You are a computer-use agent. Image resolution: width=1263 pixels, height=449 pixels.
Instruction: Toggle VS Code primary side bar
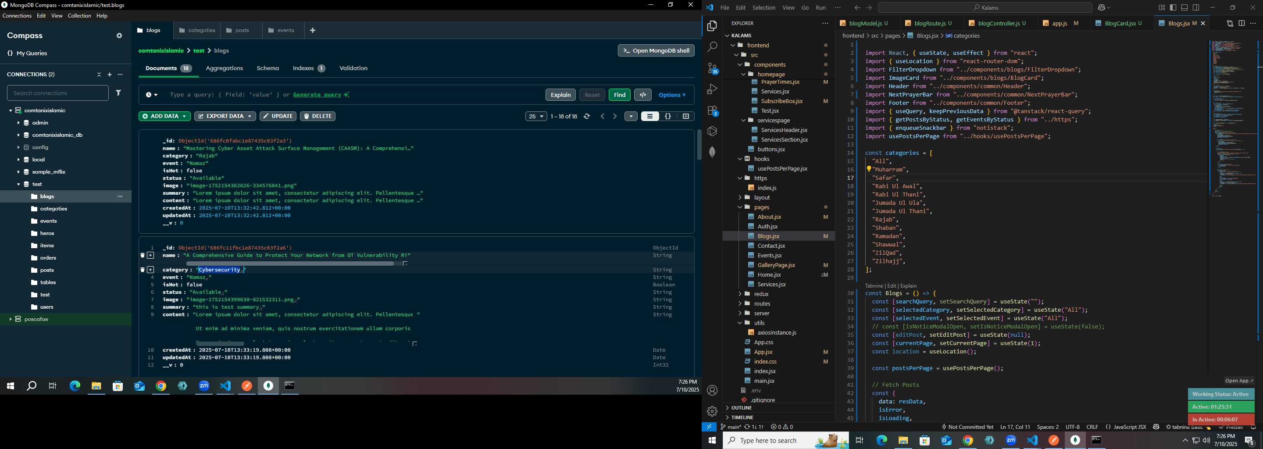(x=1173, y=8)
